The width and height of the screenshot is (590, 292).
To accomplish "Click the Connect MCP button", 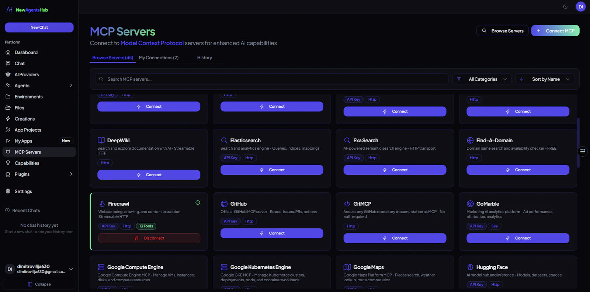I will point(555,31).
